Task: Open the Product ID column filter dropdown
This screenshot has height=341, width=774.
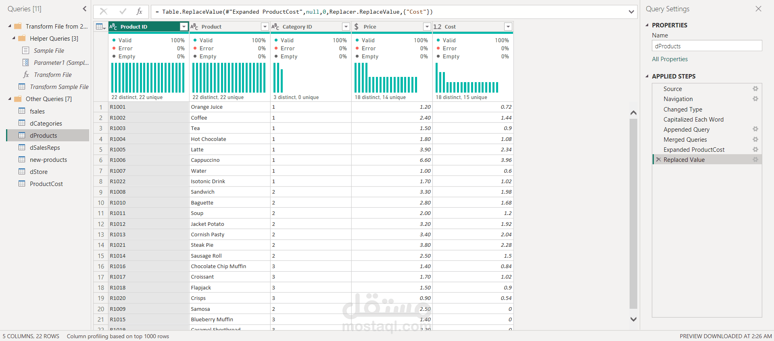Action: coord(184,27)
